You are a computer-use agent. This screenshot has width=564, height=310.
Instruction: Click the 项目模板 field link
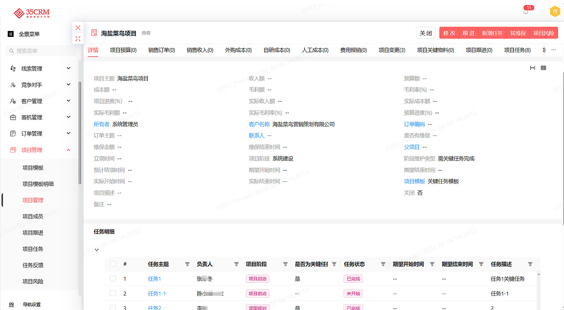pyautogui.click(x=414, y=181)
